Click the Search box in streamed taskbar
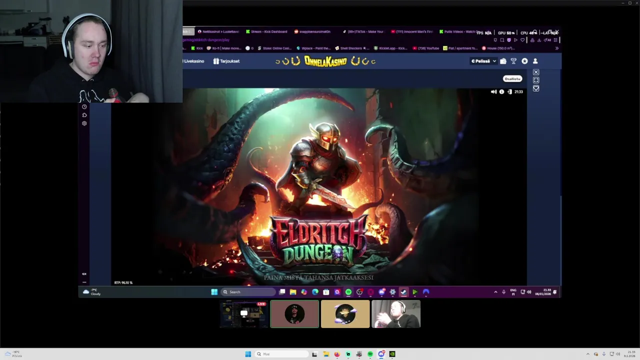The width and height of the screenshot is (640, 360). [248, 292]
